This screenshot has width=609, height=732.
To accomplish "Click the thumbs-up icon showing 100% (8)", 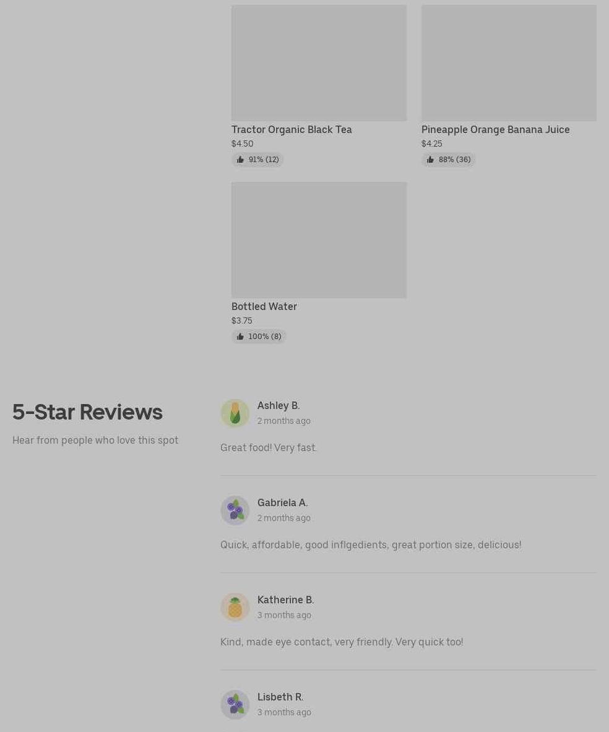I will click(x=240, y=337).
